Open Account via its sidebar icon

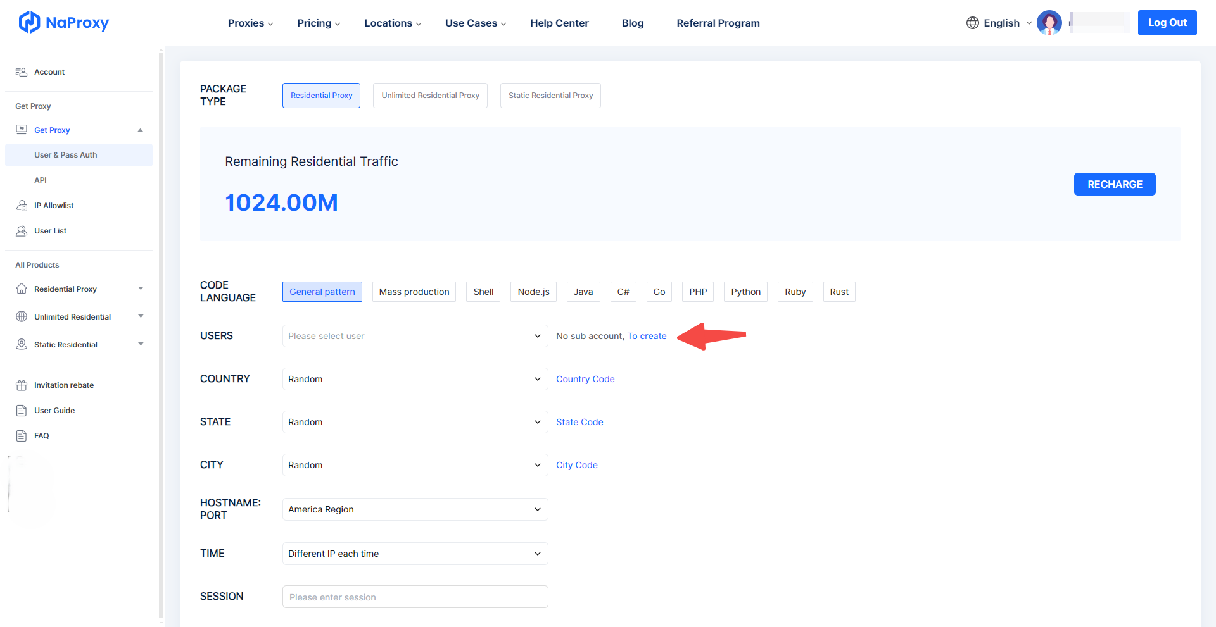click(x=22, y=72)
